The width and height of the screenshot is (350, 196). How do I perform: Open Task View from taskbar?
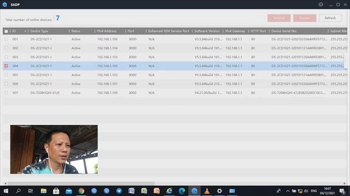(x=31, y=191)
